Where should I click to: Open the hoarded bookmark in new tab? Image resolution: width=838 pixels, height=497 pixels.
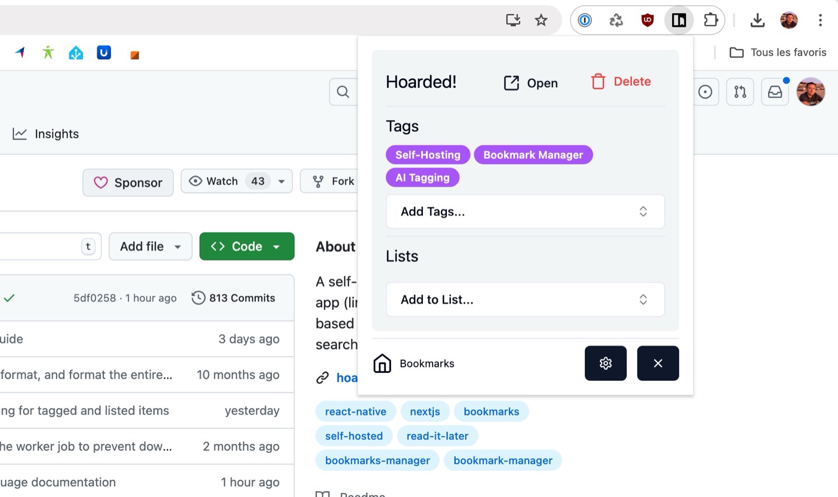coord(531,83)
